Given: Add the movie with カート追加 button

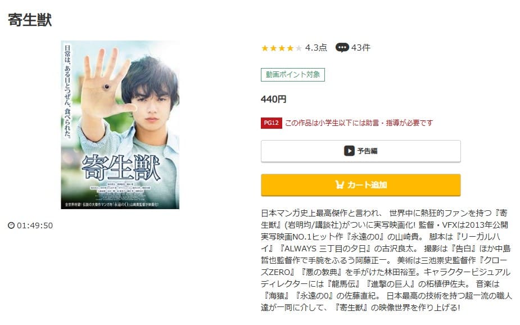Looking at the screenshot, I should pyautogui.click(x=361, y=185).
